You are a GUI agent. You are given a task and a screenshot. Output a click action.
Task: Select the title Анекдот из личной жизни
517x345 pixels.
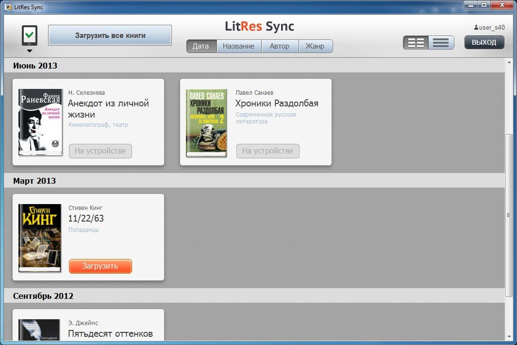pos(108,109)
